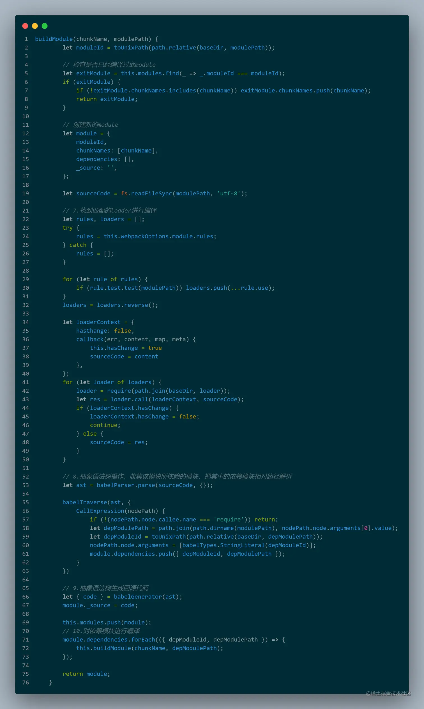Click the yellow minimize dot
The height and width of the screenshot is (709, 424).
(x=35, y=26)
